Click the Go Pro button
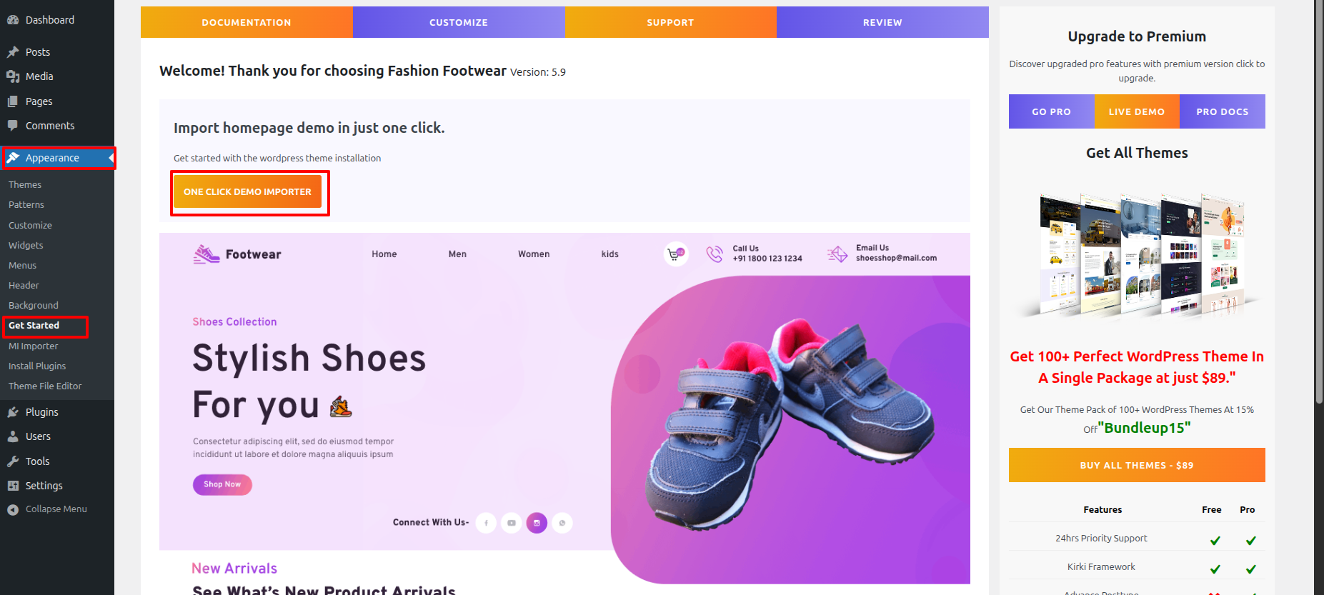The width and height of the screenshot is (1324, 595). click(x=1051, y=111)
